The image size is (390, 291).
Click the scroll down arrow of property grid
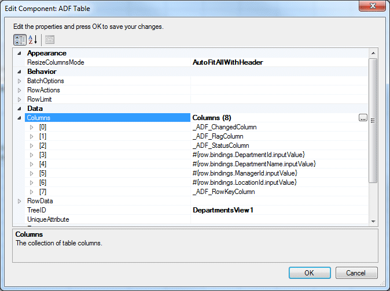click(373, 221)
